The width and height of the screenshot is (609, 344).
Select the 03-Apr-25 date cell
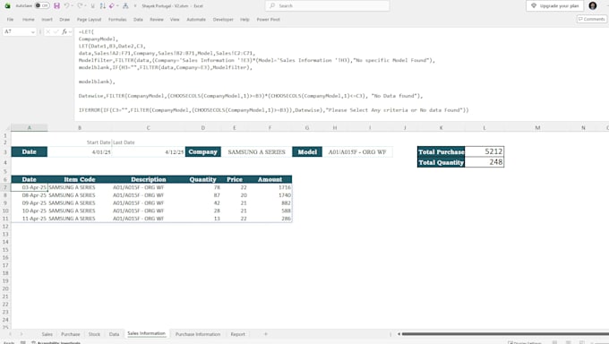point(30,187)
